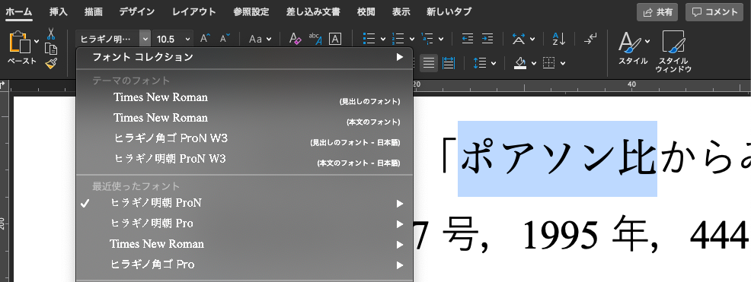Open the 新しいタブ tab
The height and width of the screenshot is (282, 751).
tap(449, 11)
